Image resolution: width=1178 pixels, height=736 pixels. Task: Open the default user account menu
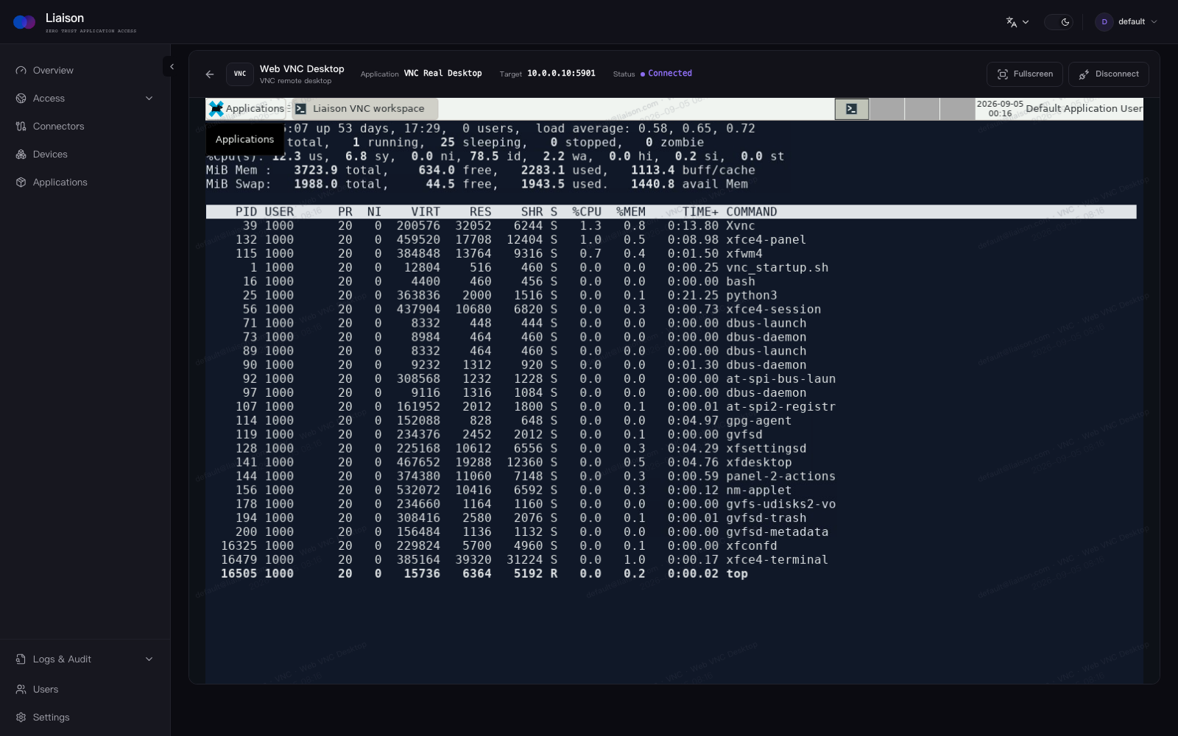coord(1126,22)
